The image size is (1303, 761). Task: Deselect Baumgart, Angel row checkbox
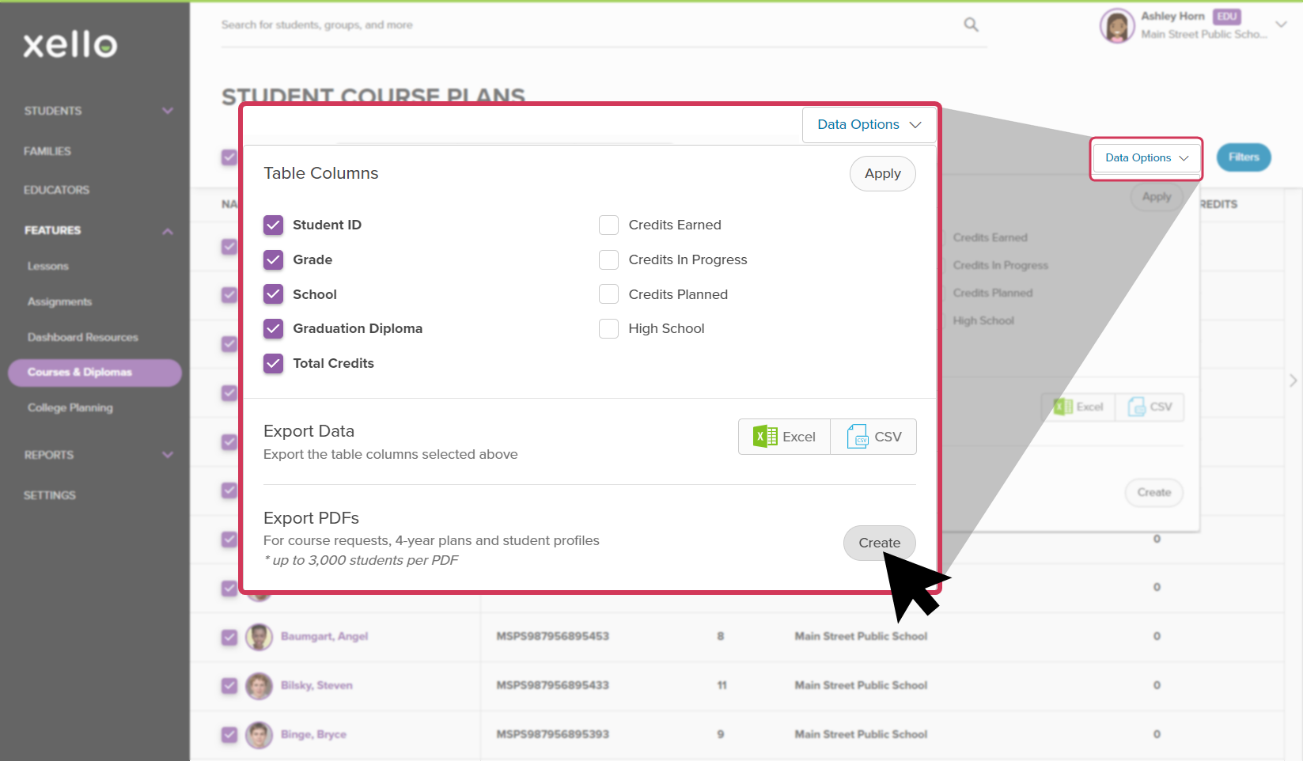pos(229,637)
